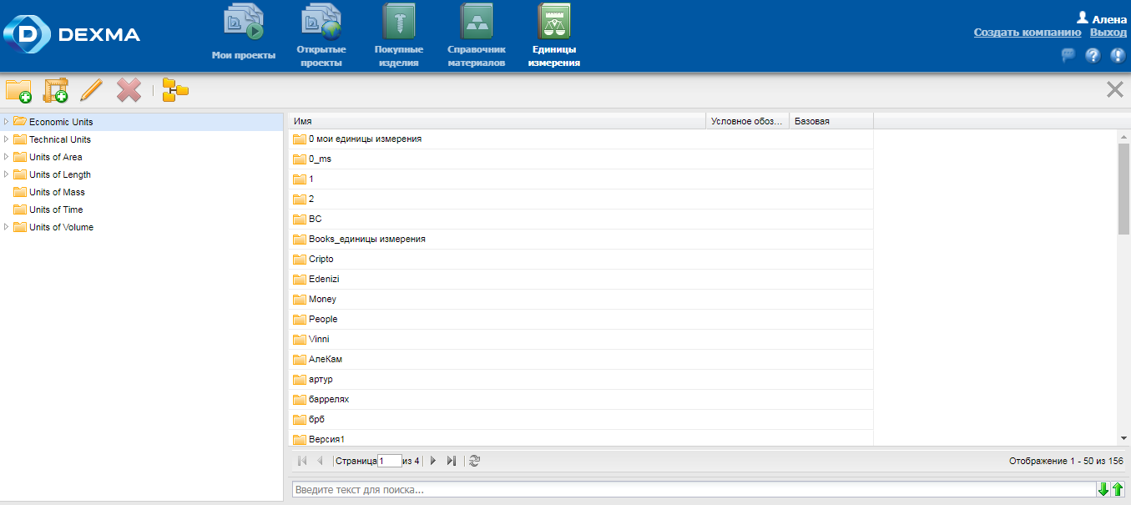Image resolution: width=1131 pixels, height=505 pixels.
Task: Open the Мои проекты section icon
Action: tap(244, 22)
